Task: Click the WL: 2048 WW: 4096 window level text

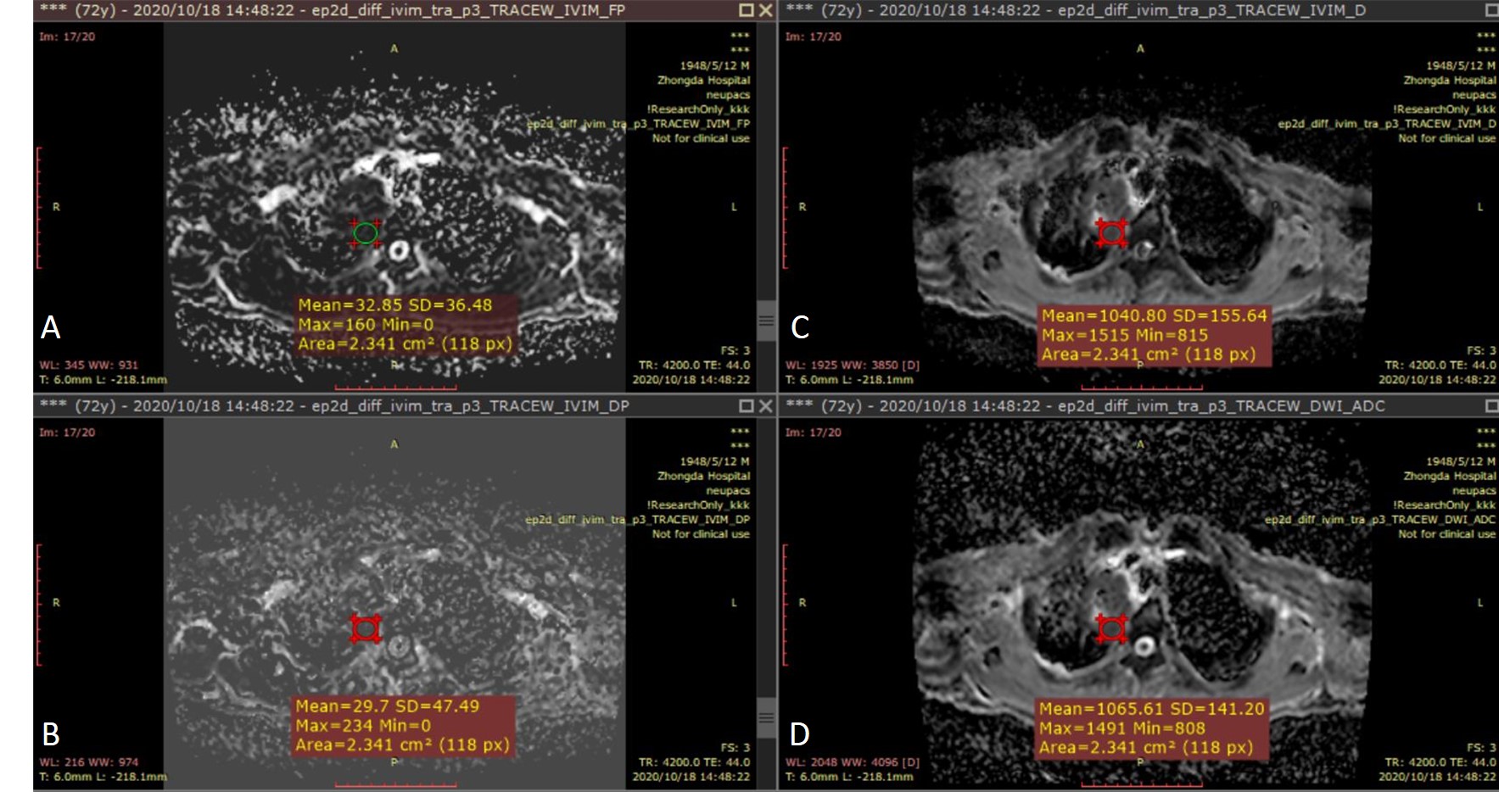Action: [x=852, y=762]
